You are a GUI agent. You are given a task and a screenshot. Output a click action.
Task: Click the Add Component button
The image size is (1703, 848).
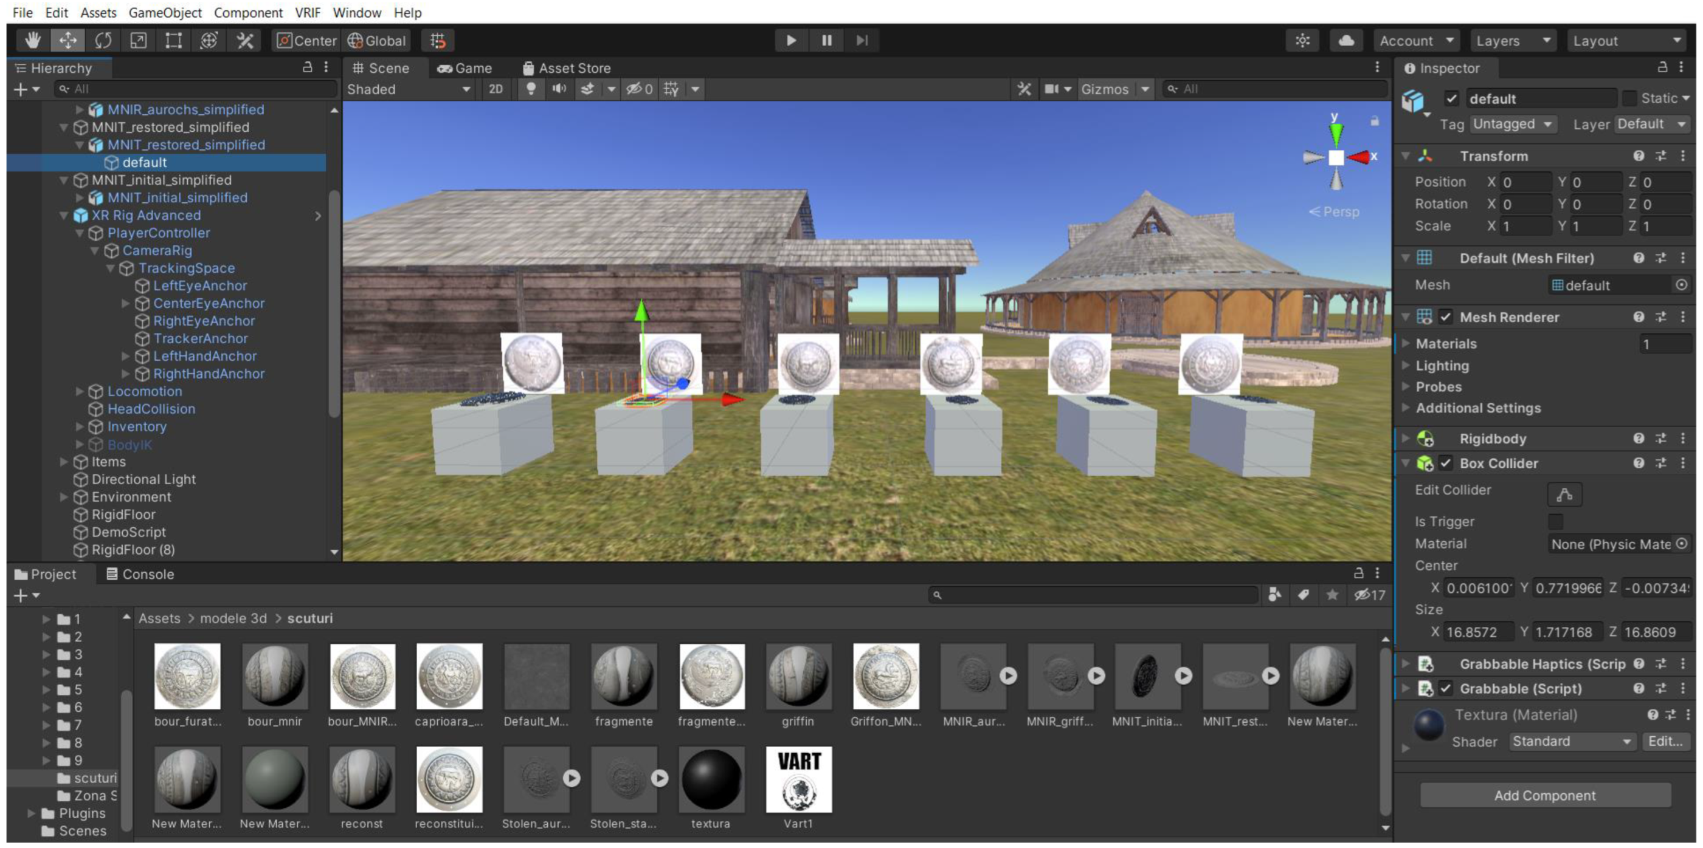[1544, 795]
